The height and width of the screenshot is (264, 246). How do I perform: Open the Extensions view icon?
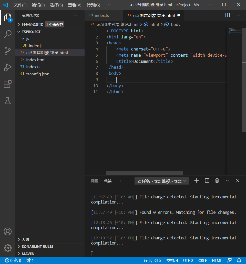pos(8,84)
